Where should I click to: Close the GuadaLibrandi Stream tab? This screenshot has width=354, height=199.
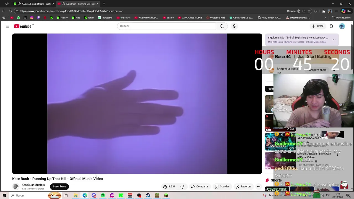(53, 4)
